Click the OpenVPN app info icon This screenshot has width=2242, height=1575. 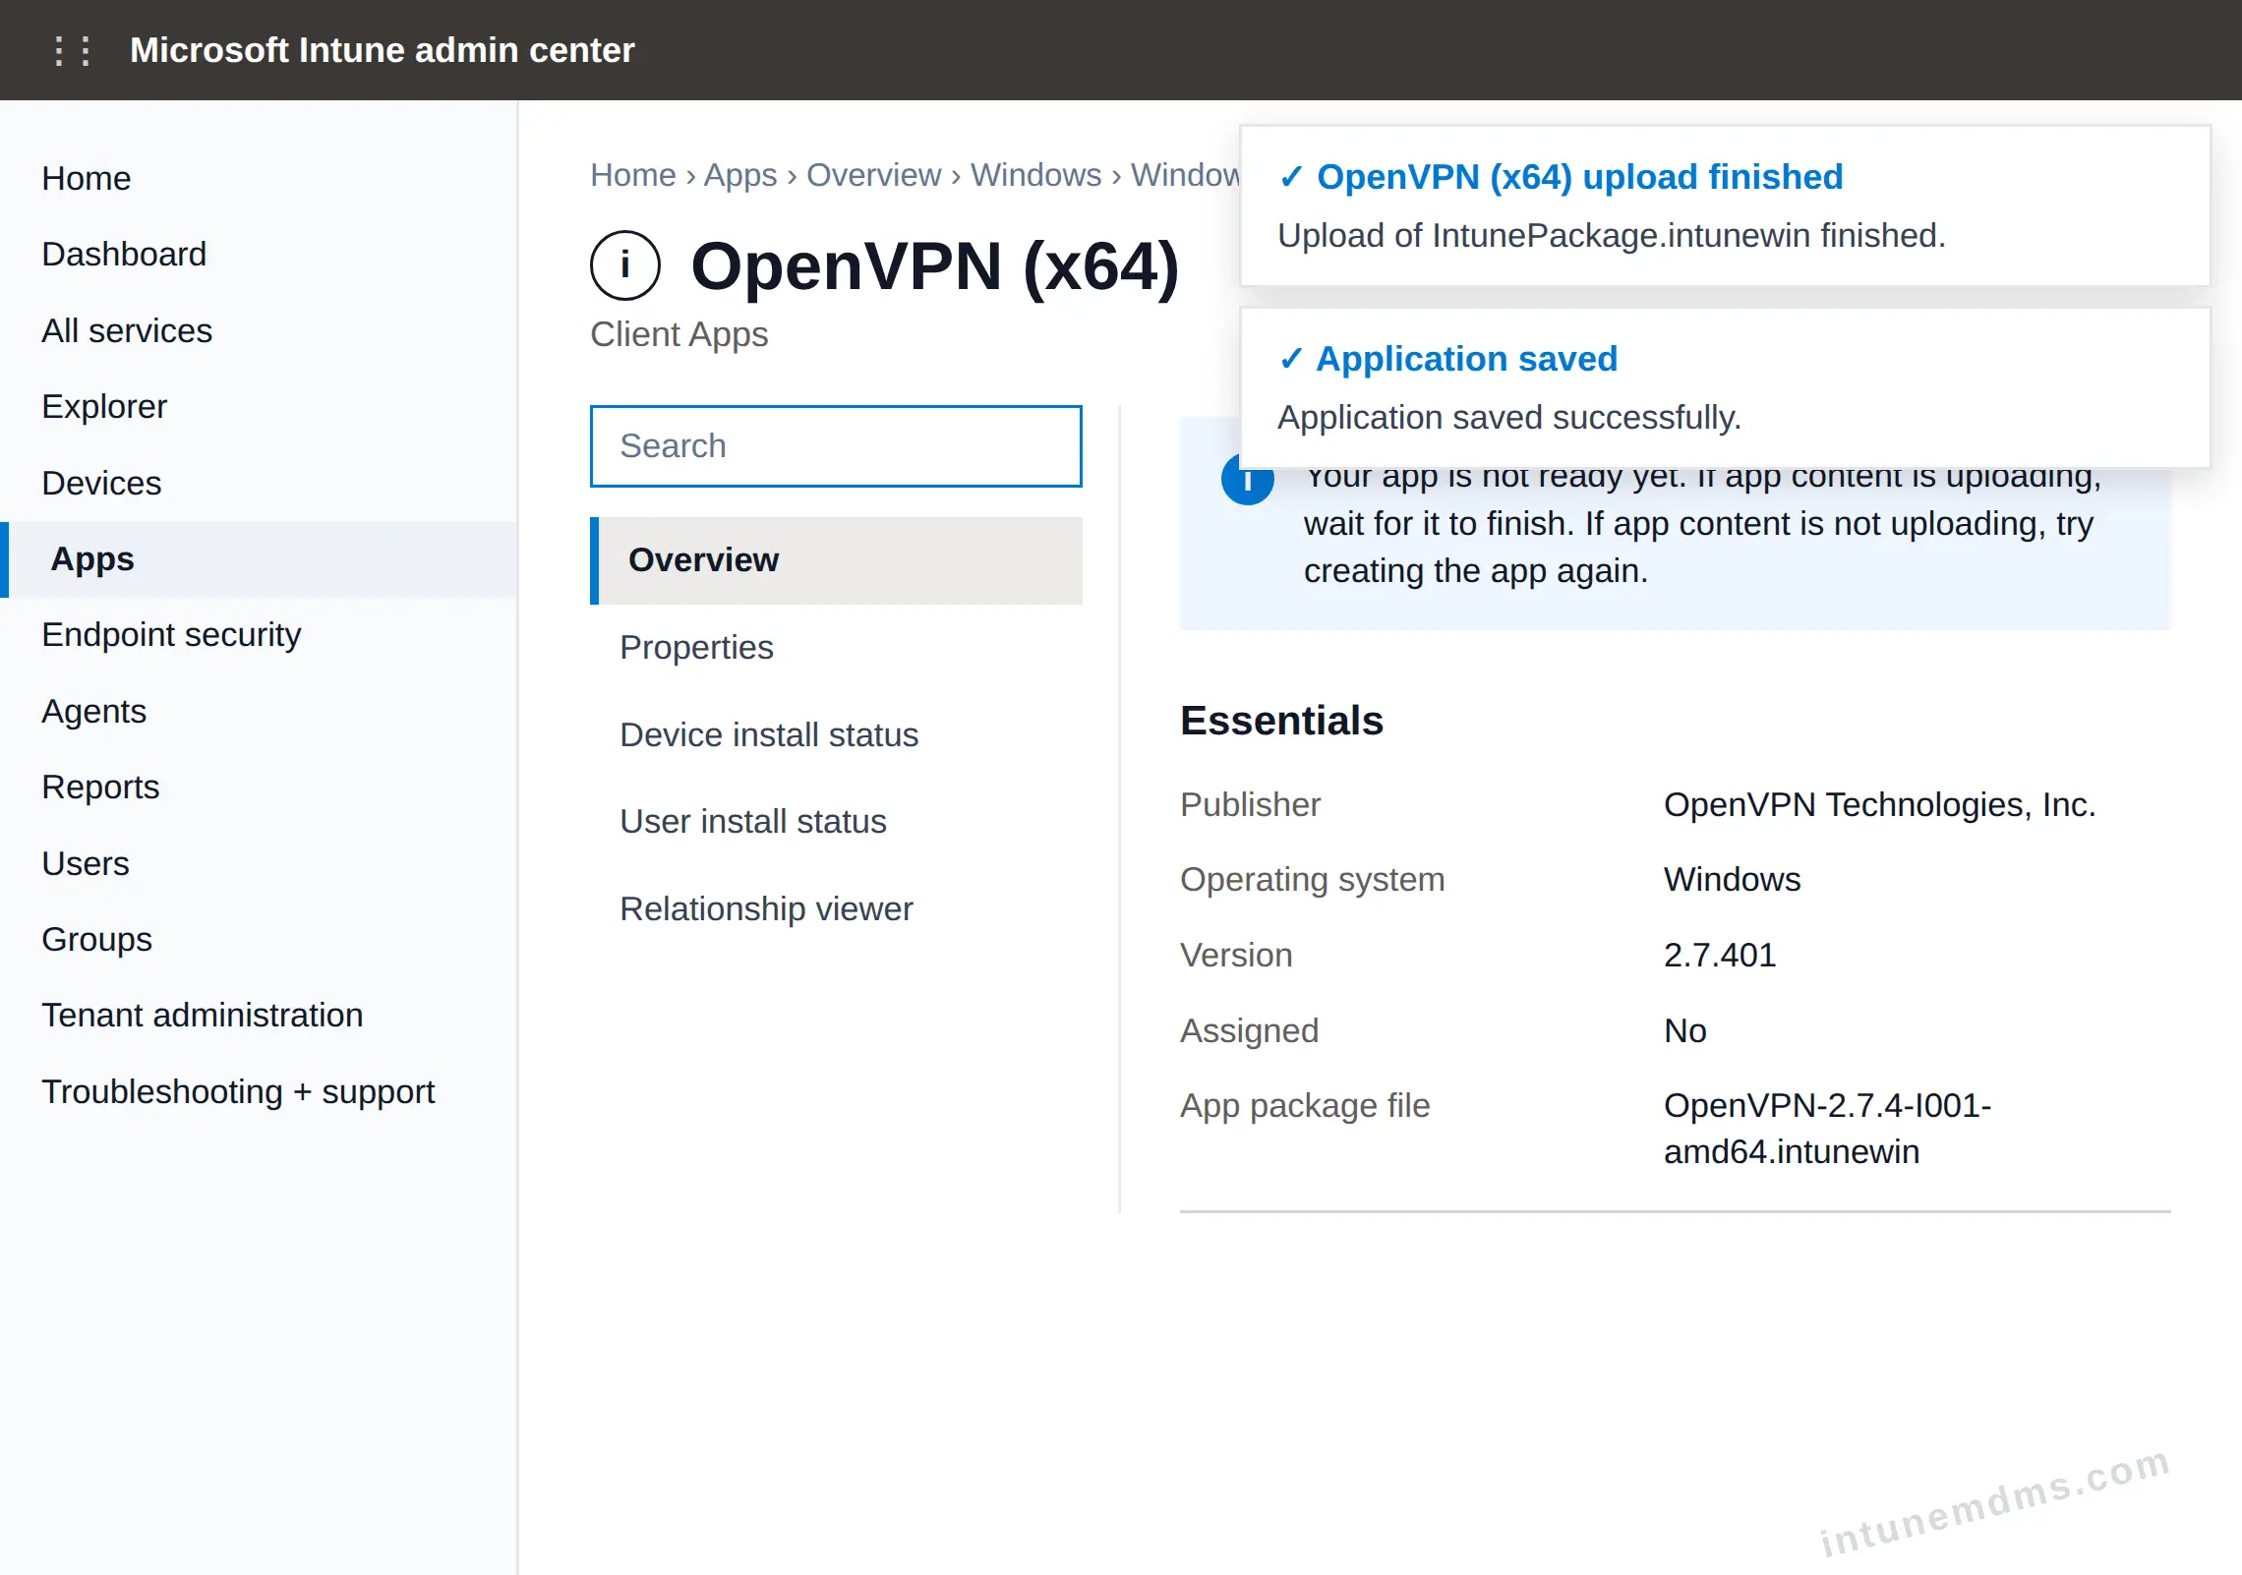point(625,265)
